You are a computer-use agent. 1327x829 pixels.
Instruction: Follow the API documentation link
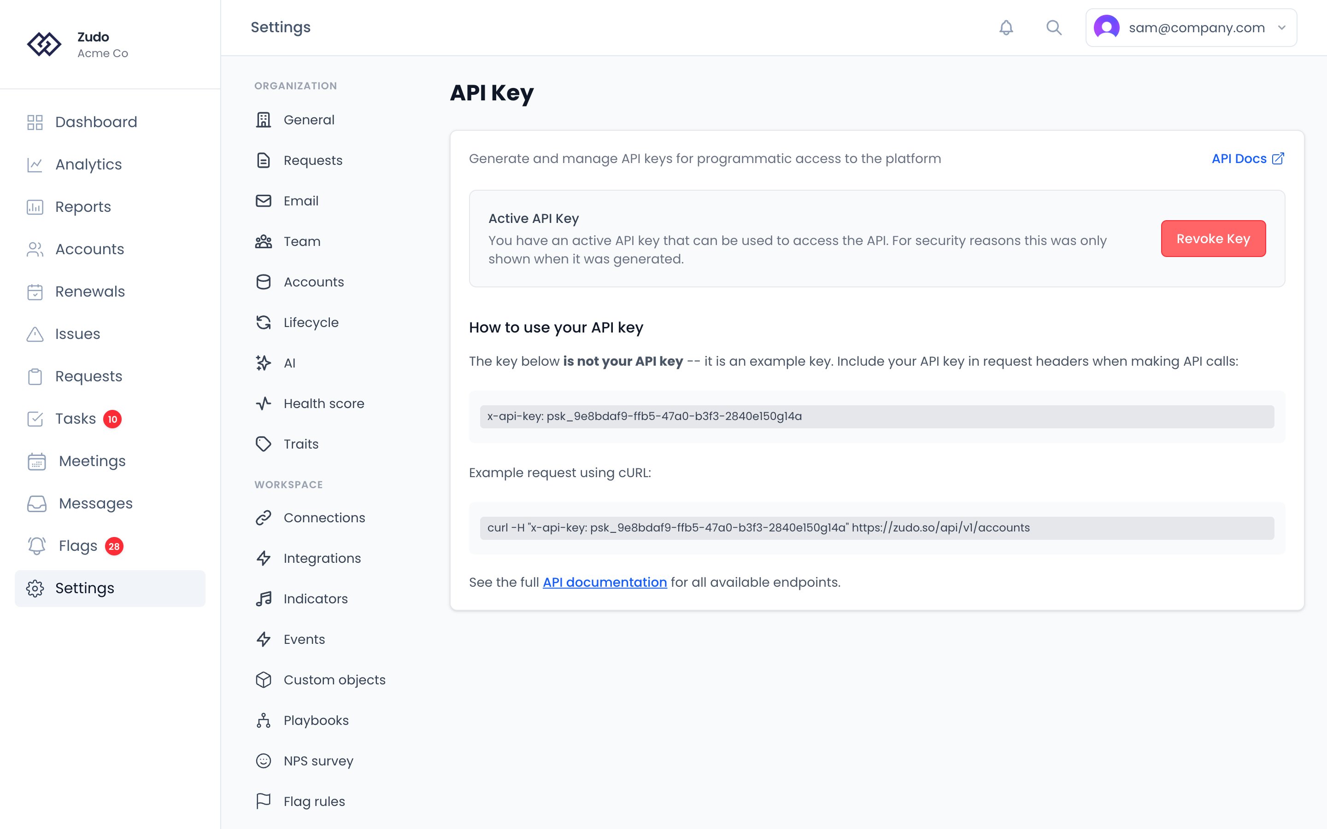pyautogui.click(x=605, y=582)
